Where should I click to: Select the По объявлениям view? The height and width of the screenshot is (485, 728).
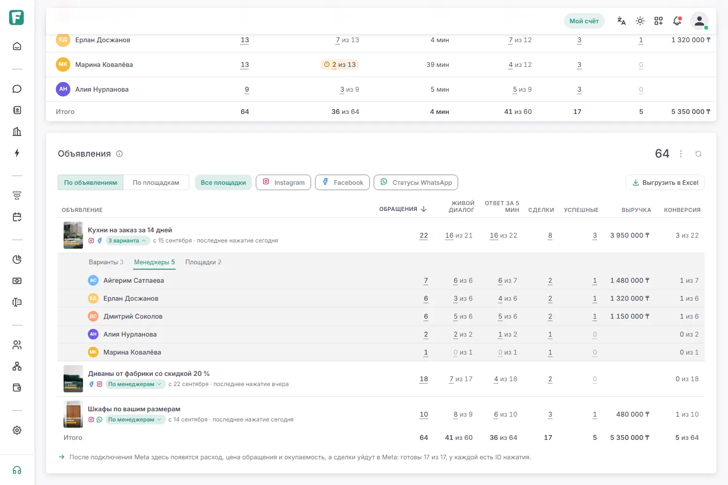pos(91,182)
